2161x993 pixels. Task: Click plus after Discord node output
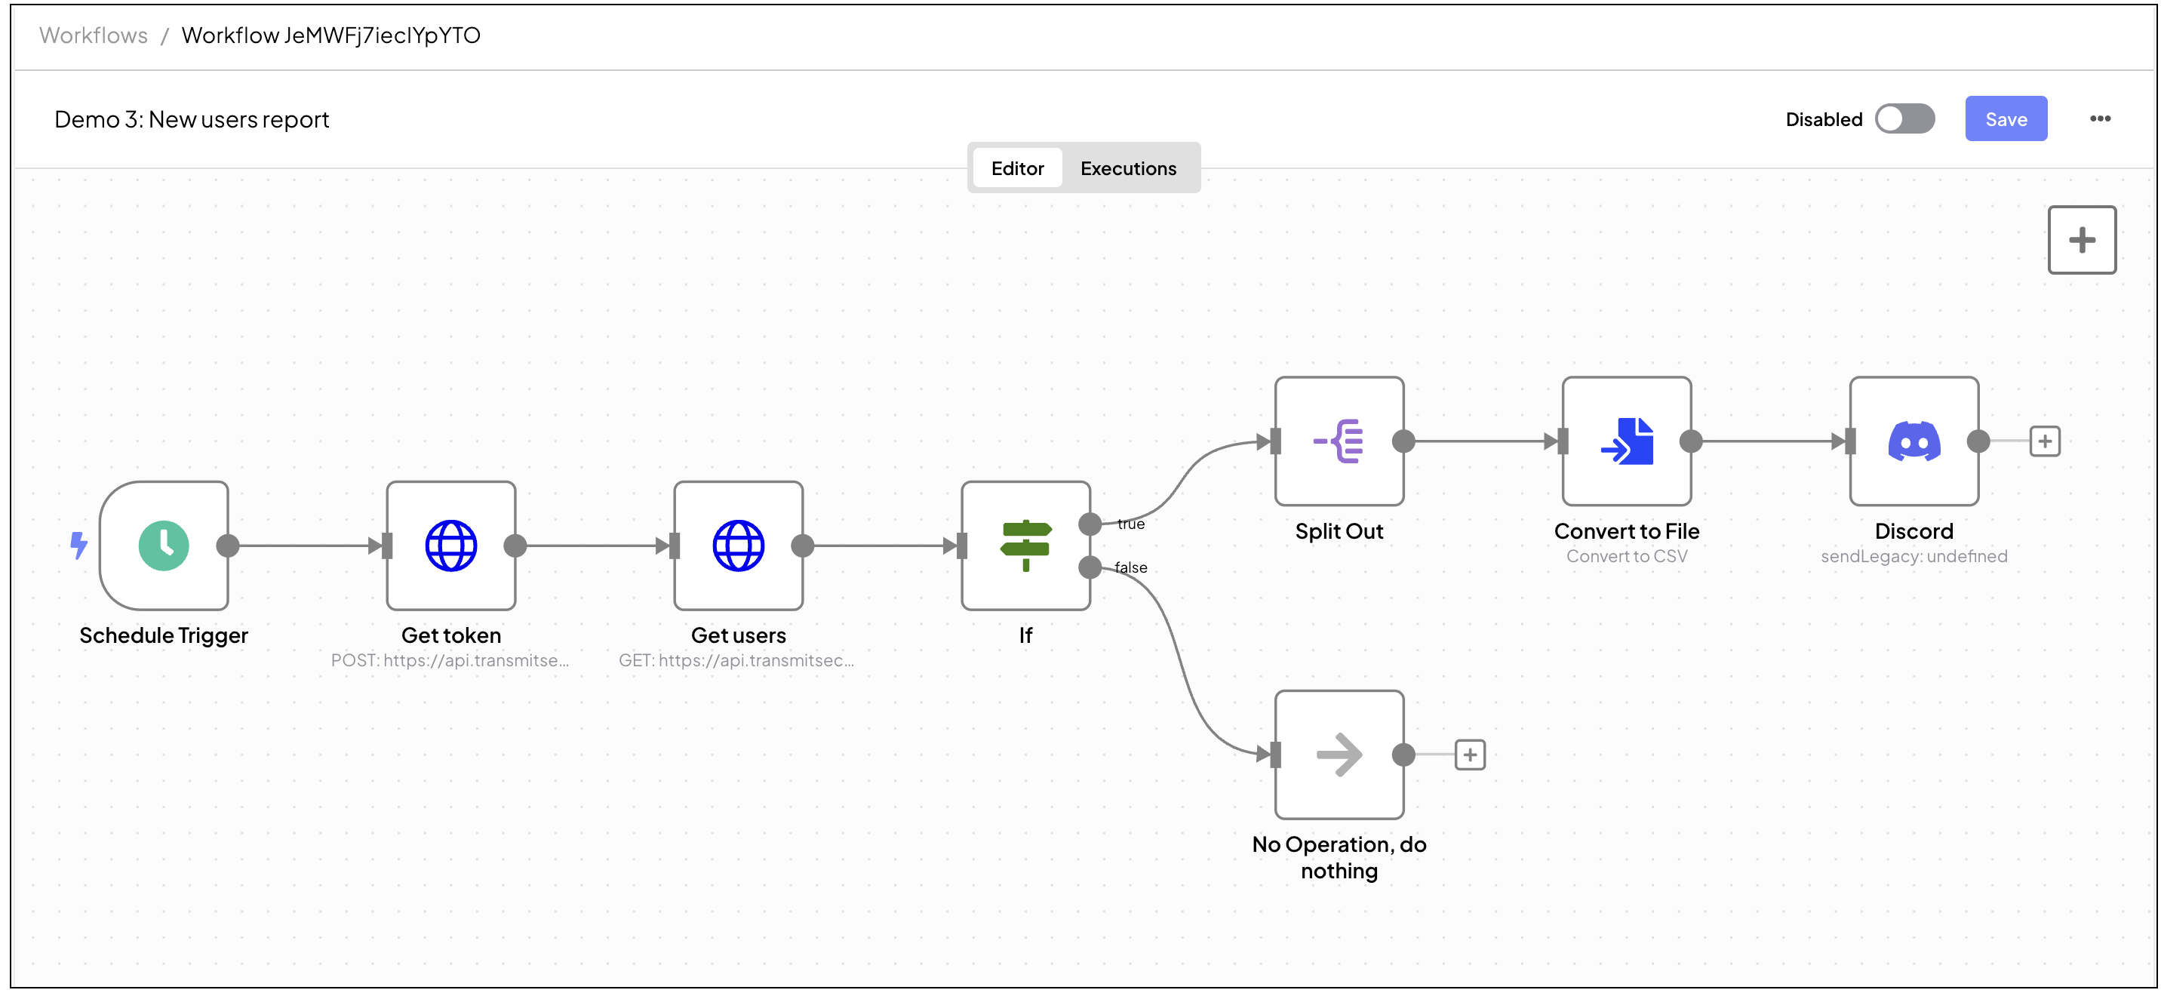2044,441
